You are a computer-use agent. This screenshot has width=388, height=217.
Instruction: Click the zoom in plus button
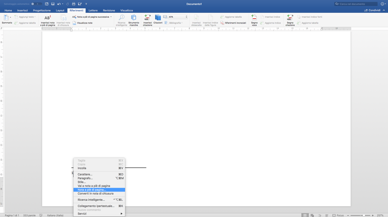coord(373,215)
